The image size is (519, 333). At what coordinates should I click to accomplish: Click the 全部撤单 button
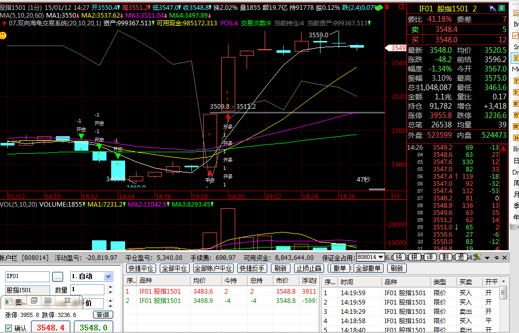[x=369, y=268]
